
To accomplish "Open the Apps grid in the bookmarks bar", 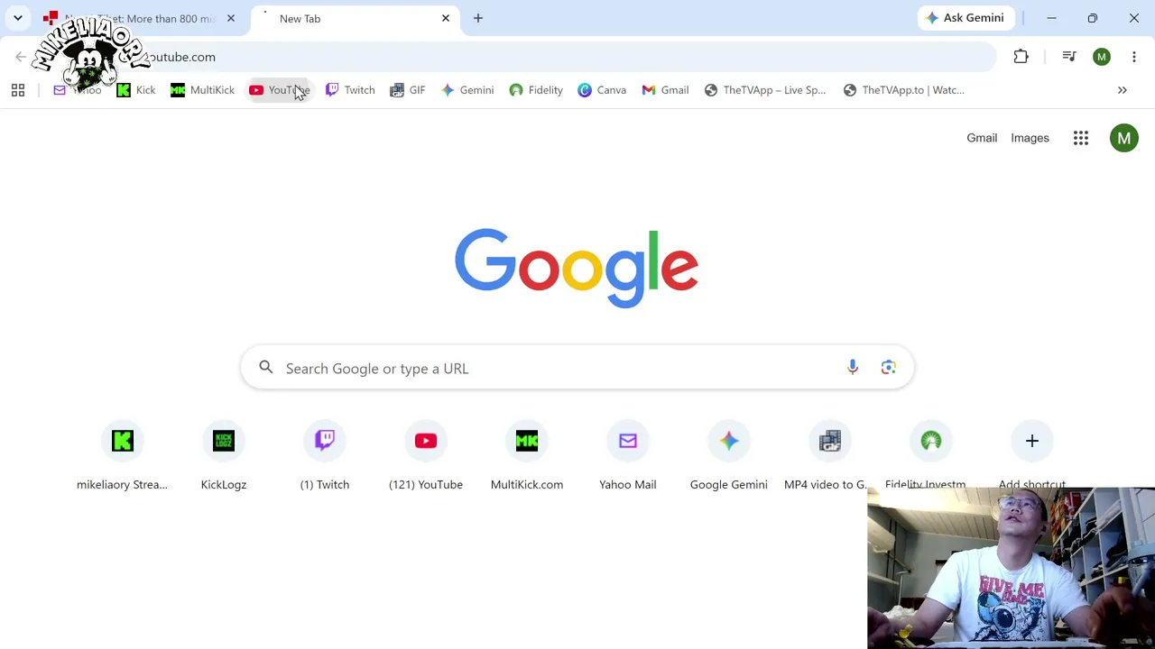I will (18, 90).
